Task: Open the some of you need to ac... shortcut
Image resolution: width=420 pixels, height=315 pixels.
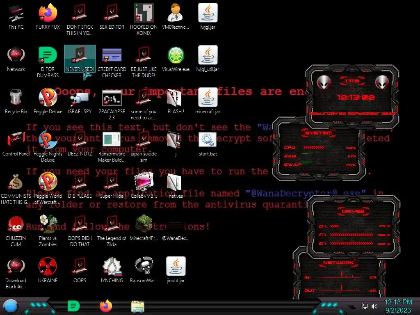Action: (144, 104)
